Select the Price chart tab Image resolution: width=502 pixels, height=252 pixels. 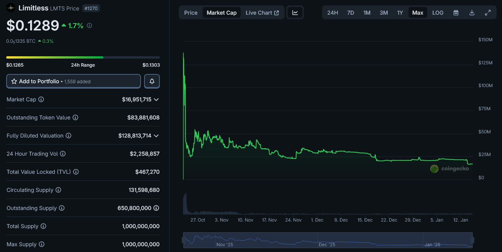coord(191,13)
